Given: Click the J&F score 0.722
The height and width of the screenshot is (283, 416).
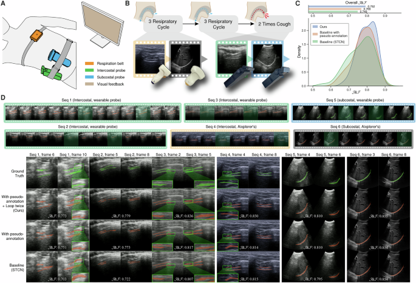Looking at the screenshot, I should pos(121,279).
